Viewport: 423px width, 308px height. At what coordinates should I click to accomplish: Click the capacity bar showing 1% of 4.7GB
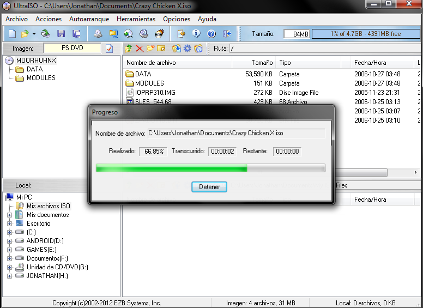click(366, 34)
